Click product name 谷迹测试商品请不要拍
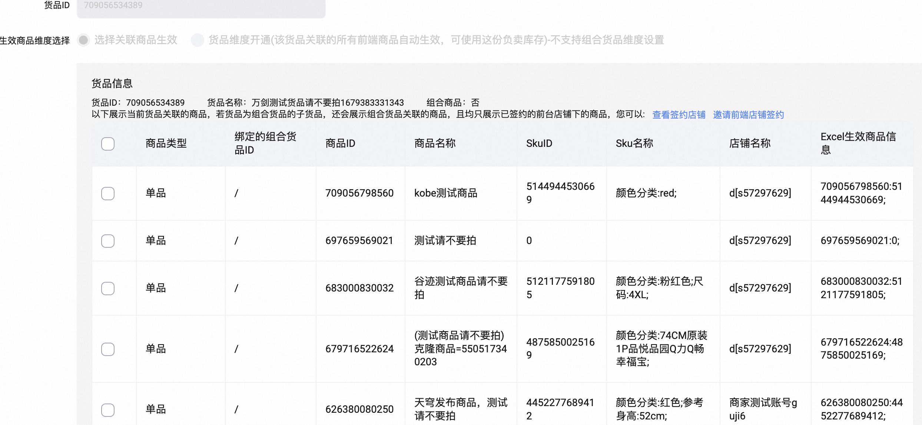Viewport: 922px width, 425px height. pos(461,288)
